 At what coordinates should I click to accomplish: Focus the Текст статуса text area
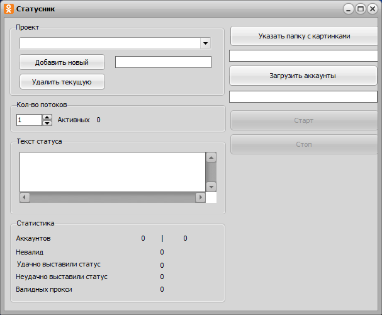coord(112,171)
